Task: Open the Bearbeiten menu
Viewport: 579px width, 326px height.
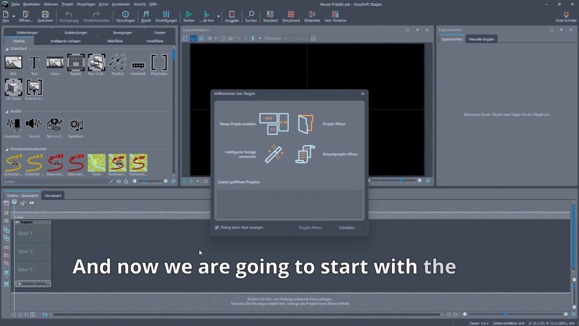Action: click(32, 5)
